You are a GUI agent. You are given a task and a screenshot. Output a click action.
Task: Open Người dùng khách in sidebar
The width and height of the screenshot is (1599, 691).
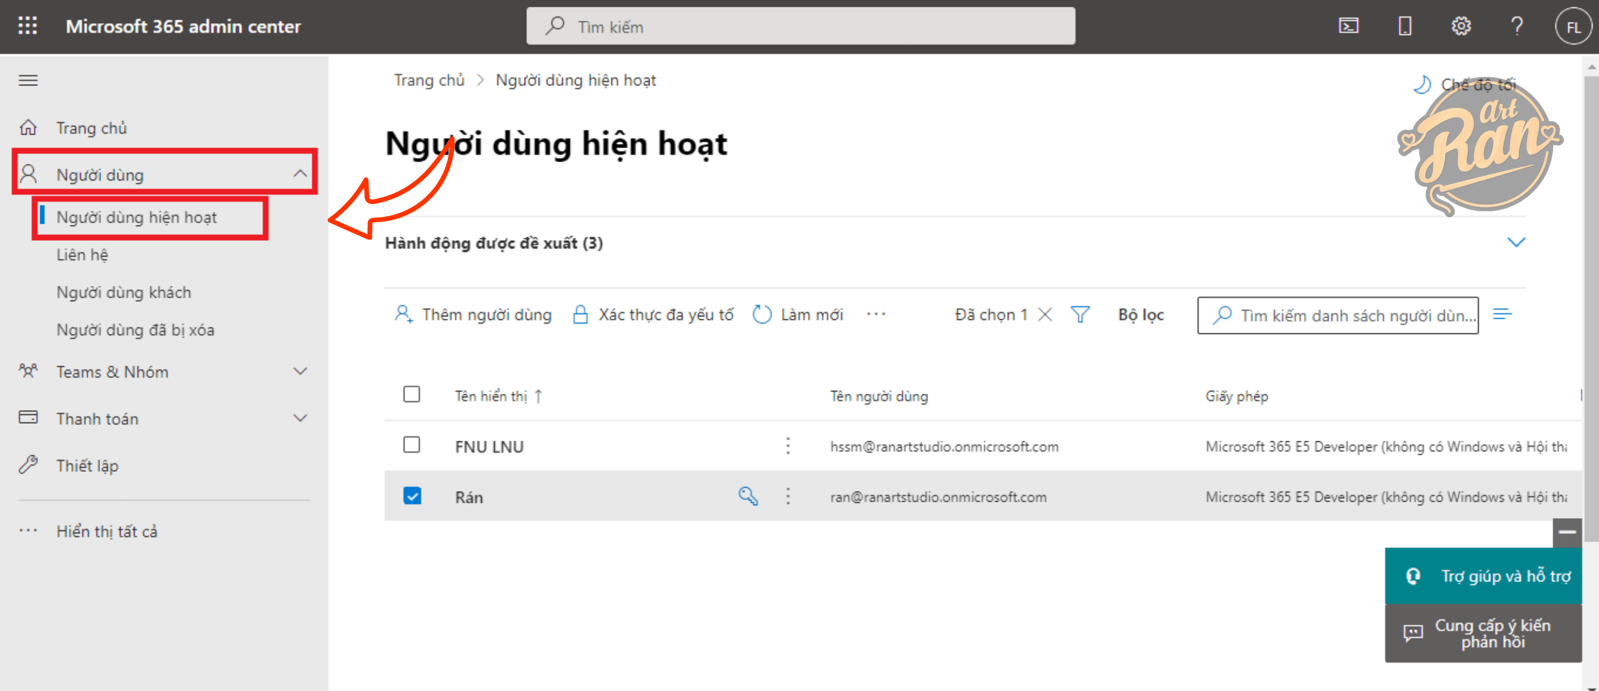(x=123, y=292)
